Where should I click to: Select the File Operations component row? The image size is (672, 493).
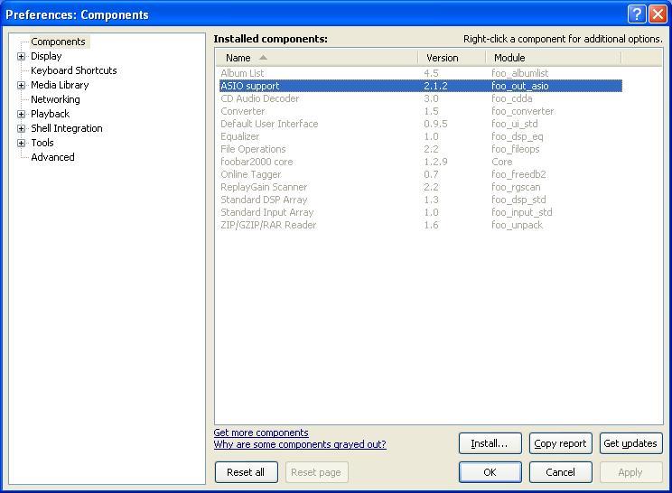point(420,149)
